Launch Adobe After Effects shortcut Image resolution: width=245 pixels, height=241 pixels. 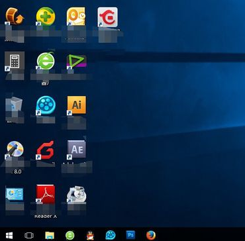click(76, 150)
